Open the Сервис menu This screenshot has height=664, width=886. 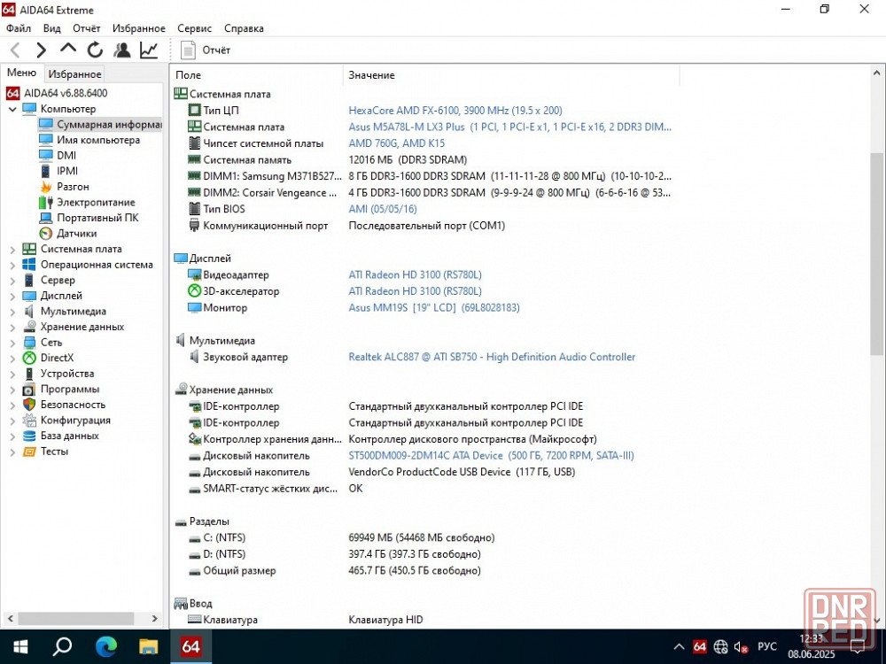point(194,28)
